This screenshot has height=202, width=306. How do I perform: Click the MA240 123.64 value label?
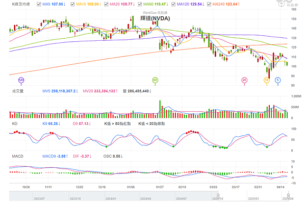click(226, 4)
